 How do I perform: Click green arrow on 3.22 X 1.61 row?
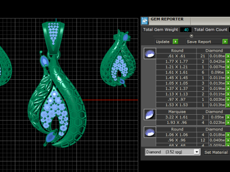[x=228, y=117]
